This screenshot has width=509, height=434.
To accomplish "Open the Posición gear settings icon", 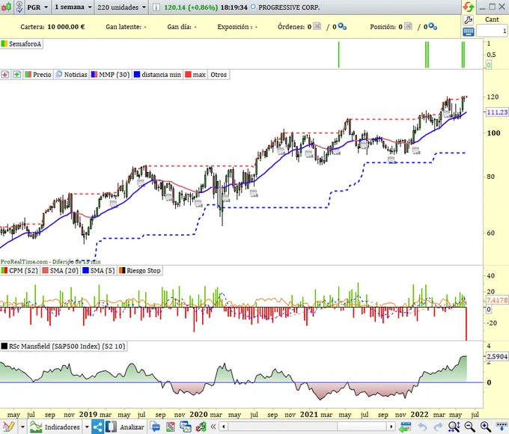I will point(433,26).
